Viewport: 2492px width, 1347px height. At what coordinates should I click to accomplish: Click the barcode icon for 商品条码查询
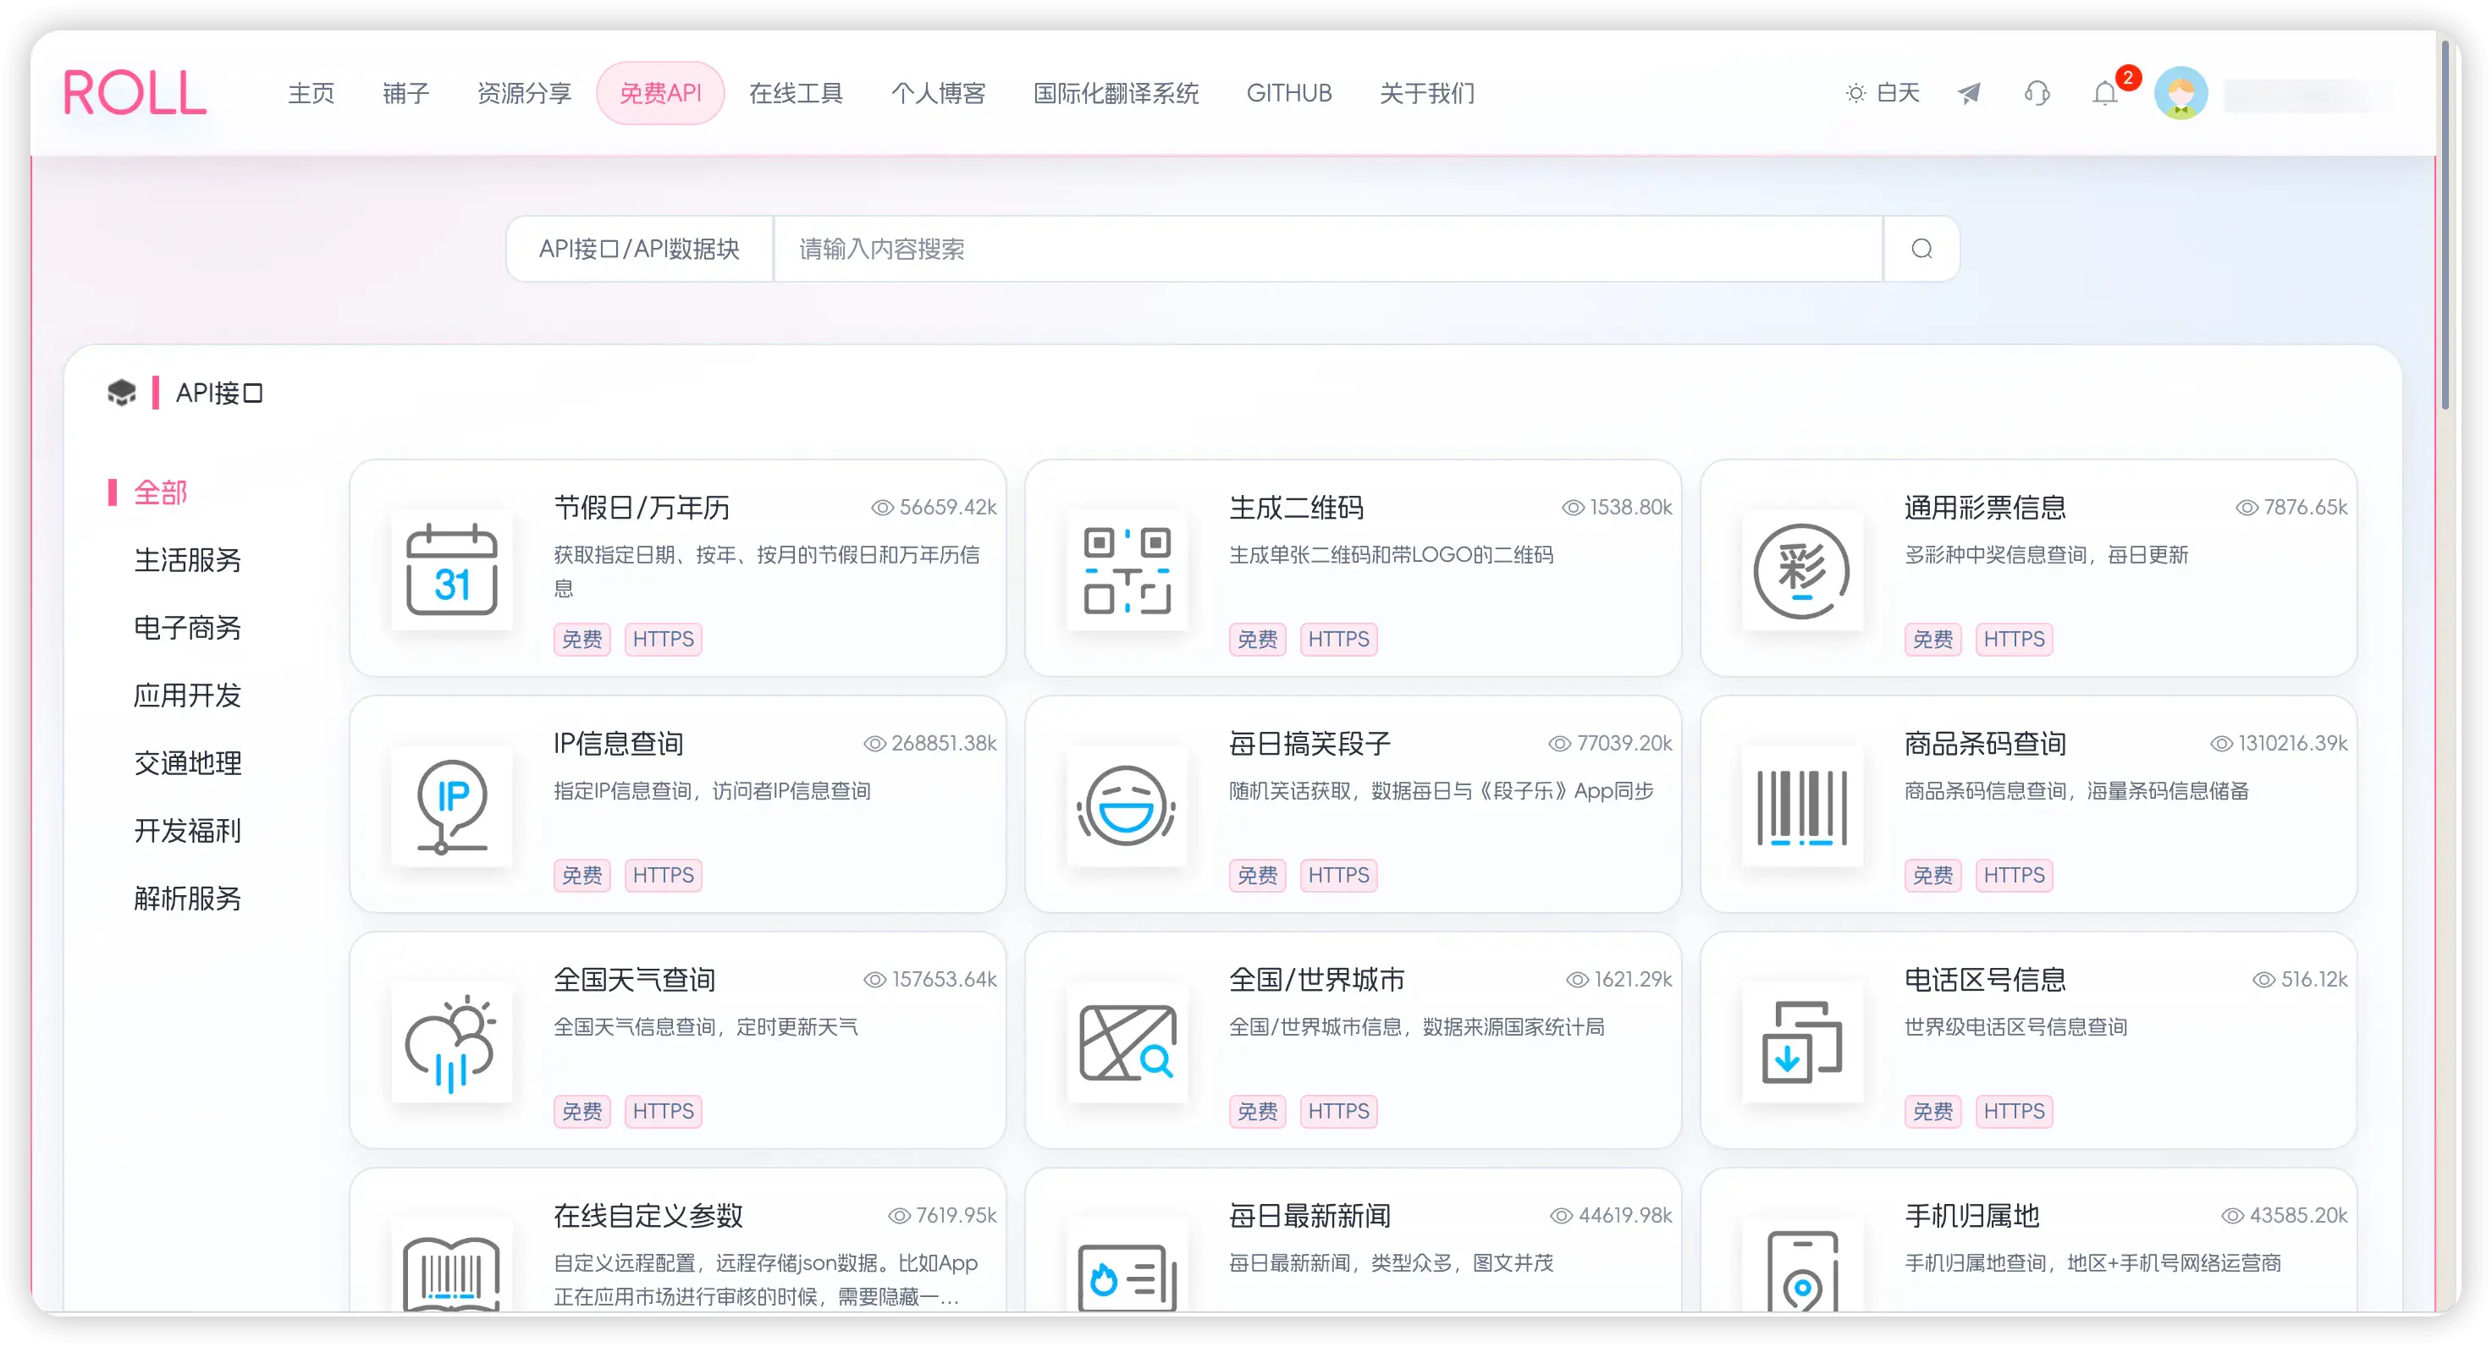coord(1802,805)
